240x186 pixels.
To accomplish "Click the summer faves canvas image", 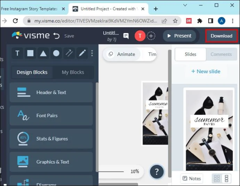I will click(155, 113).
